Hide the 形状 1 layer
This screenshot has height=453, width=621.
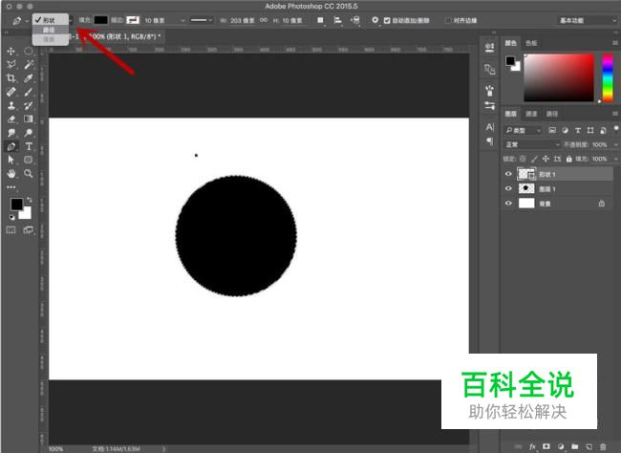point(508,175)
